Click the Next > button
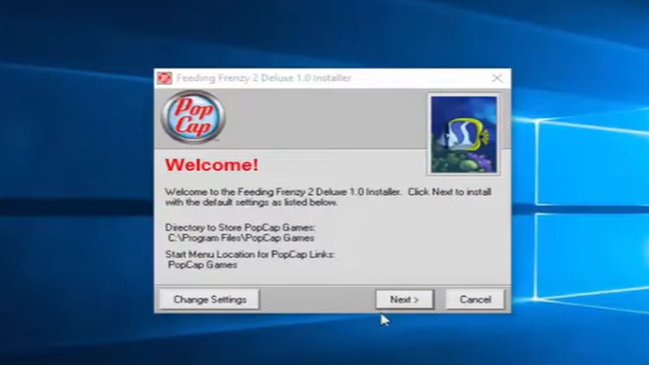This screenshot has width=649, height=365. 404,299
